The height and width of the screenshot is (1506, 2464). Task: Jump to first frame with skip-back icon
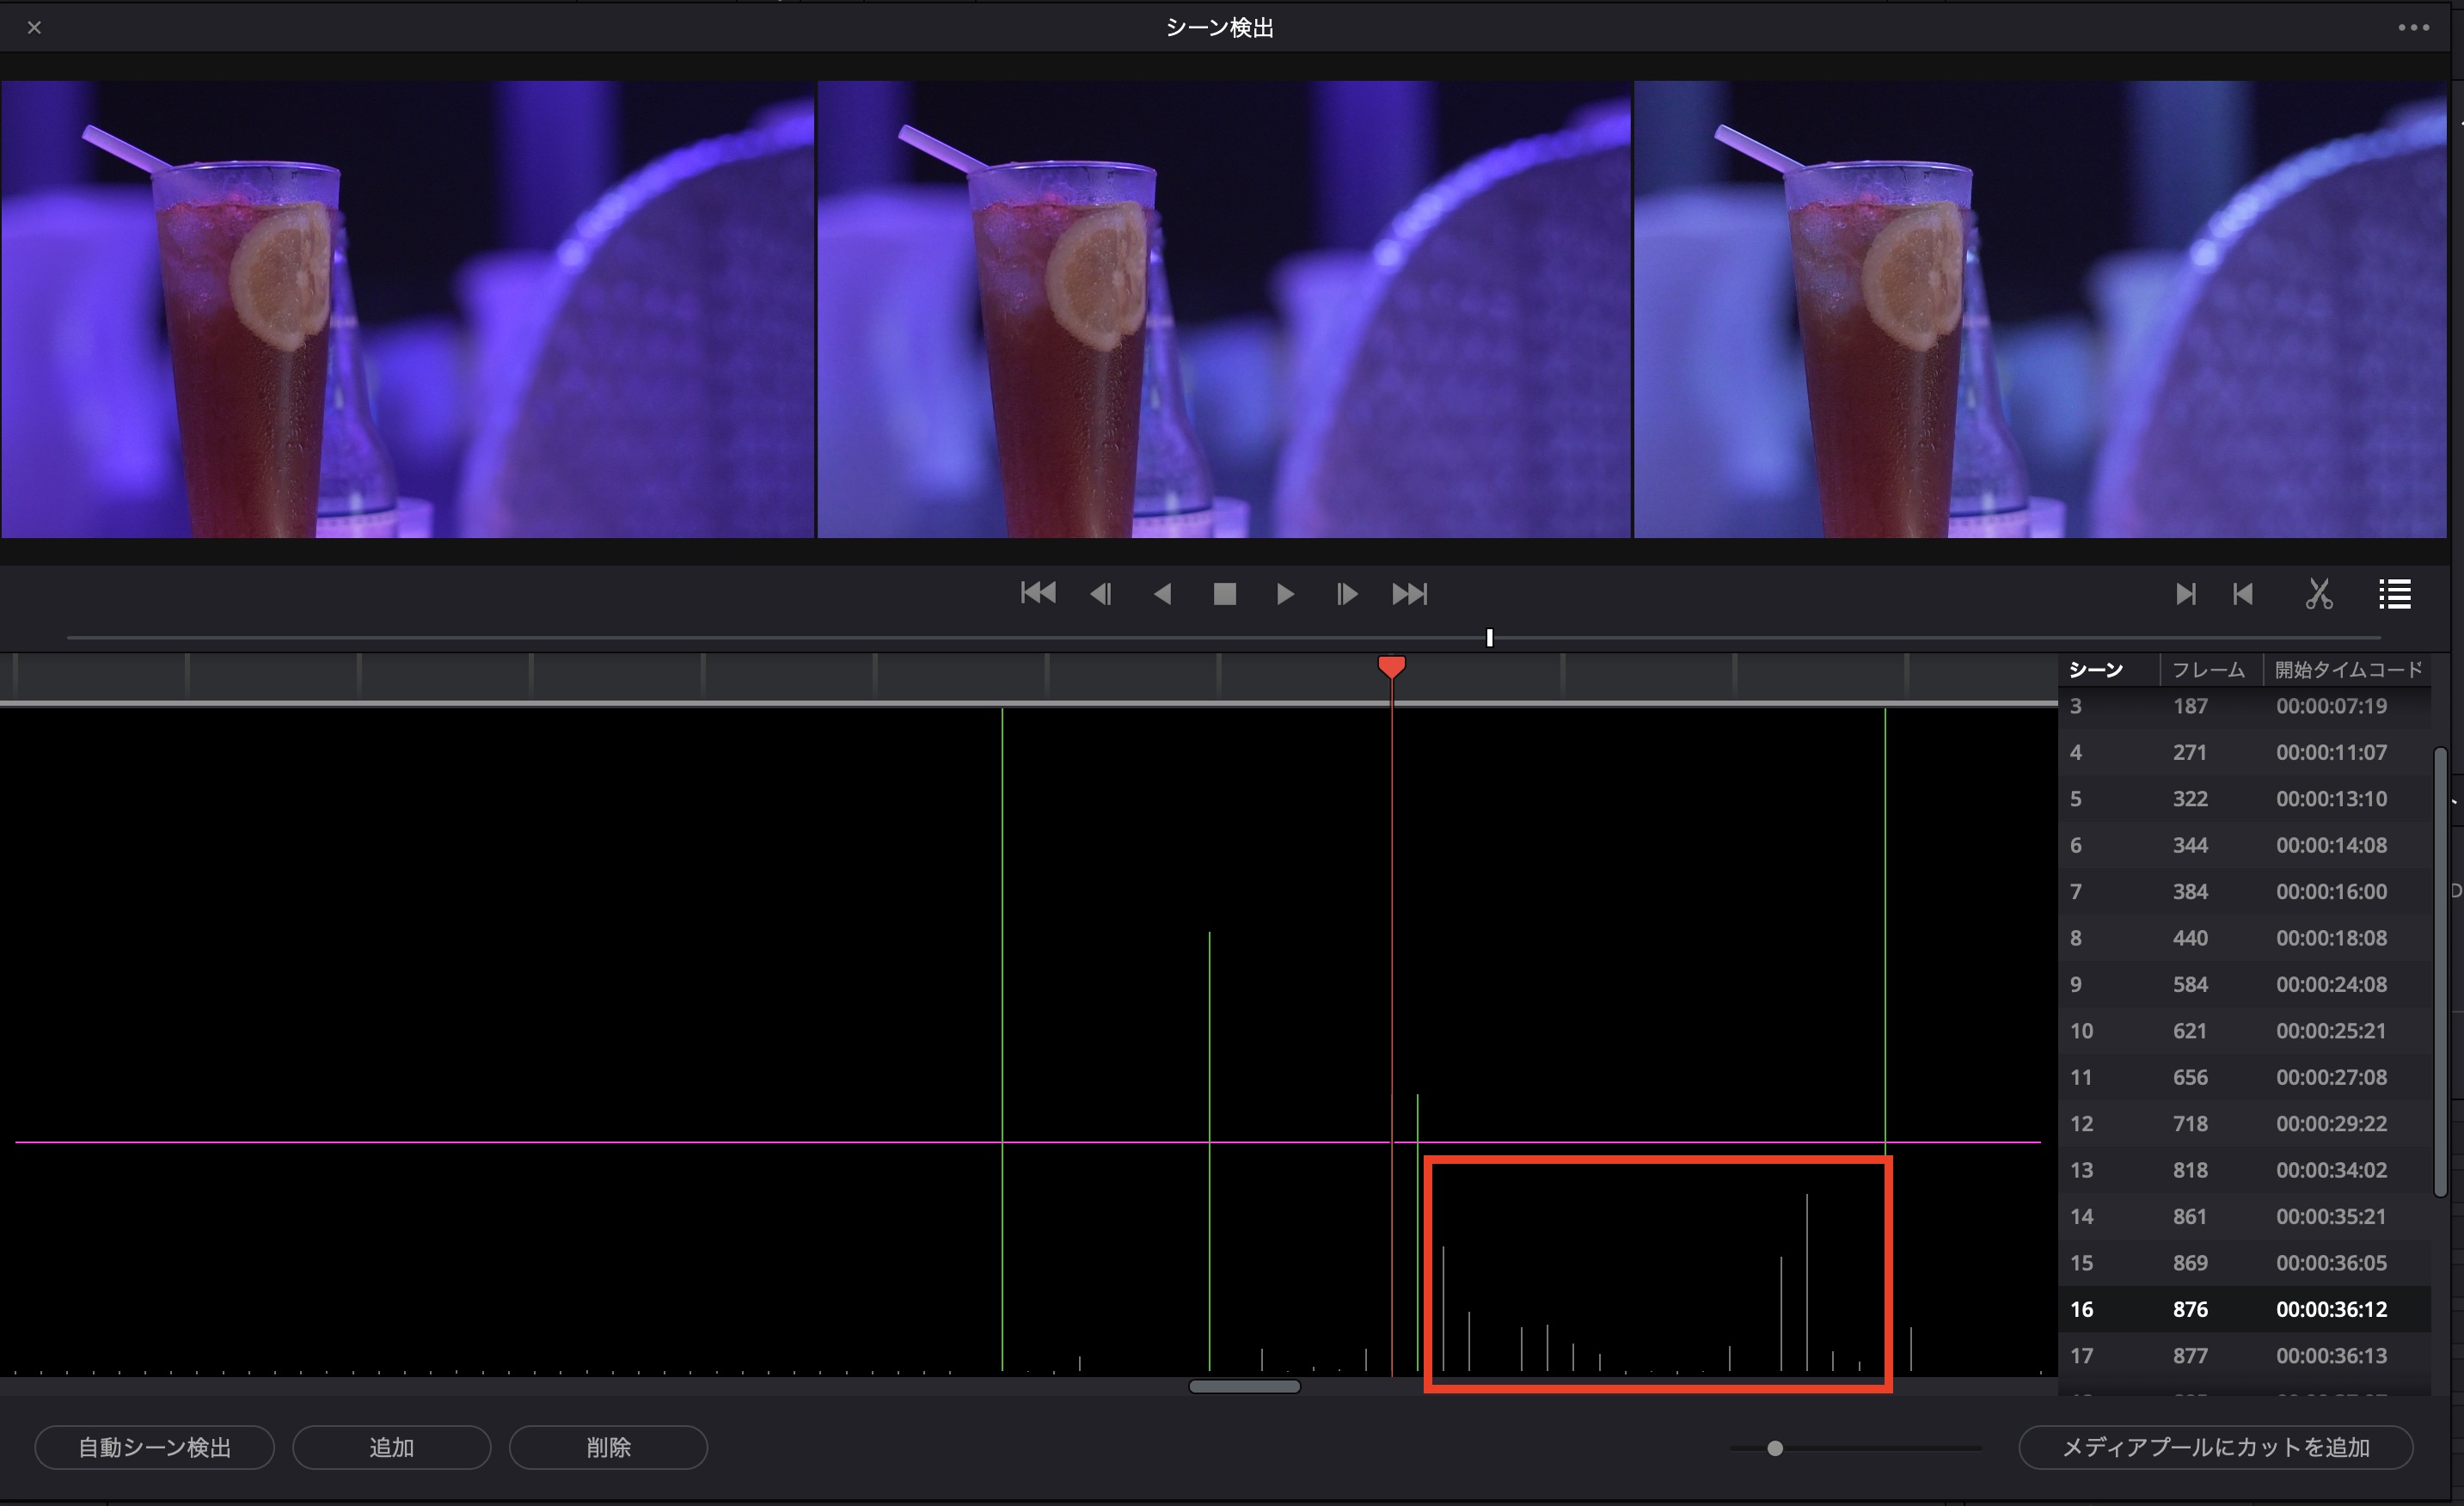[x=1038, y=594]
